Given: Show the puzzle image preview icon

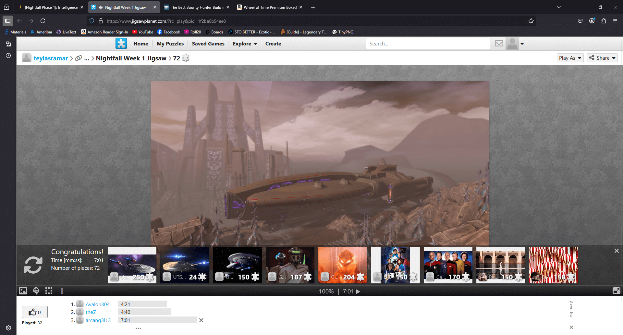Looking at the screenshot, I should click(x=23, y=291).
